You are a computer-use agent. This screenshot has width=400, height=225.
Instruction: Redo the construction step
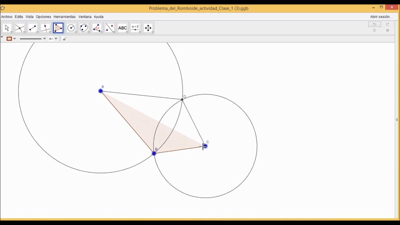[387, 24]
